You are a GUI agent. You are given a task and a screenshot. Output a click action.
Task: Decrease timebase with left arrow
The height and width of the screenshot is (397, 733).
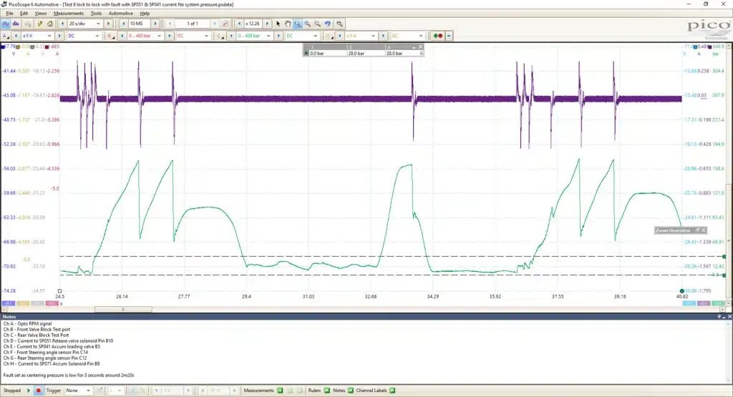(63, 24)
